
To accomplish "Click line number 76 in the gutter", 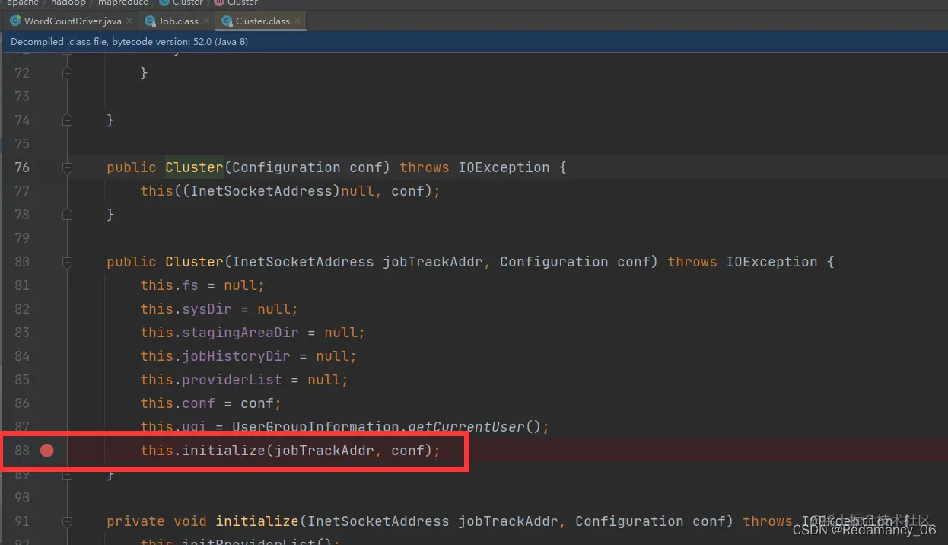I will pos(22,167).
